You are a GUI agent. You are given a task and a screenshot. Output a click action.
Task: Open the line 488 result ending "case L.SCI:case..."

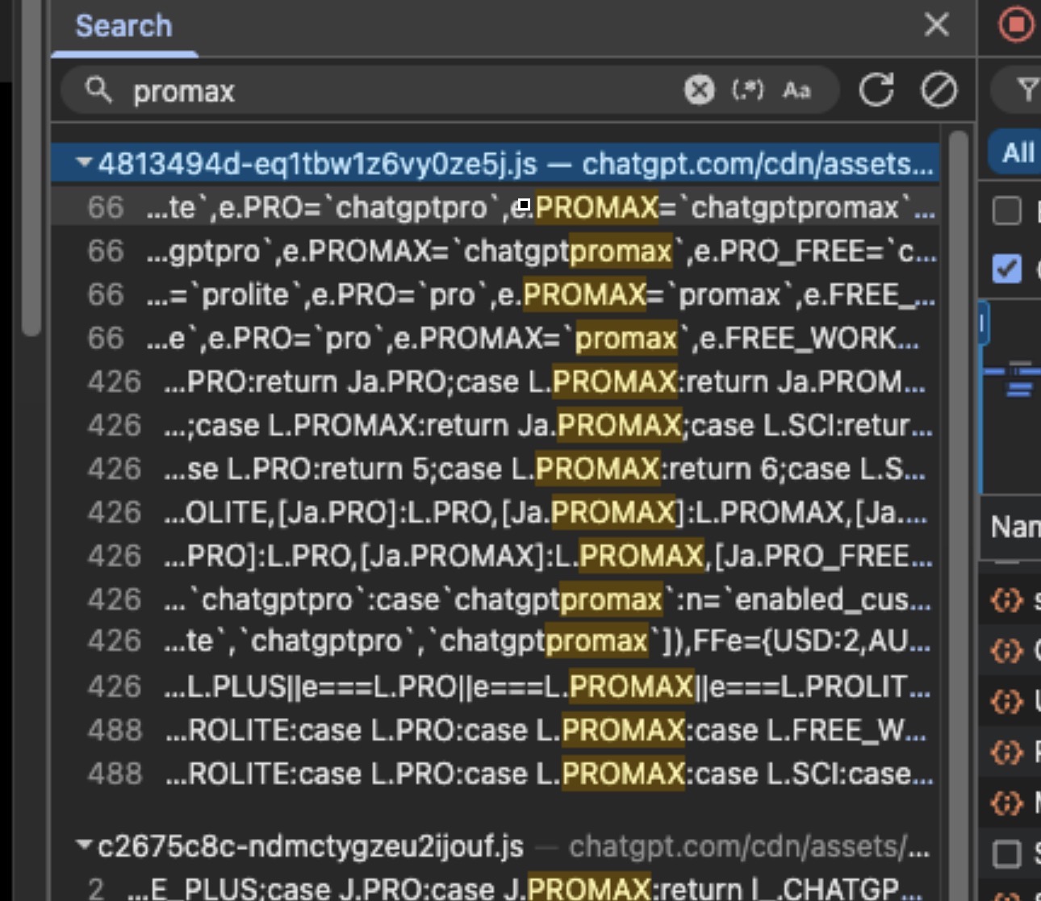tap(495, 774)
